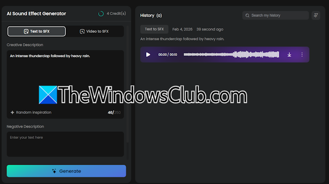Click the 39 second ago timestamp
Screen dimensions: 329x184
click(210, 30)
